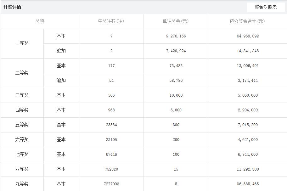This screenshot has width=287, height=191.
Task: Click the total payout 6,744,600
Action: click(248, 154)
